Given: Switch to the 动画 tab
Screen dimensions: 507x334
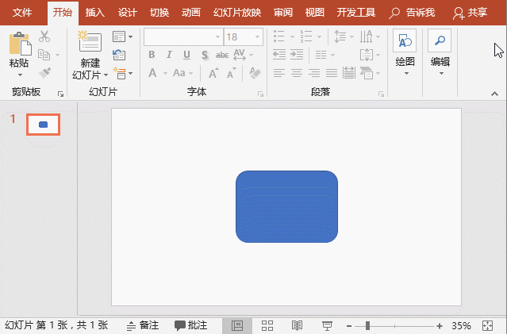Looking at the screenshot, I should (190, 13).
